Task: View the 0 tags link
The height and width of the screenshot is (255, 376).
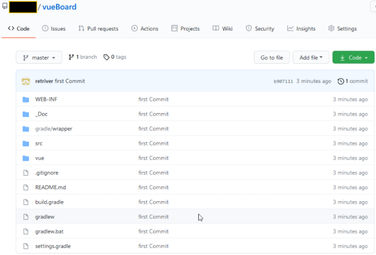Action: [x=115, y=57]
